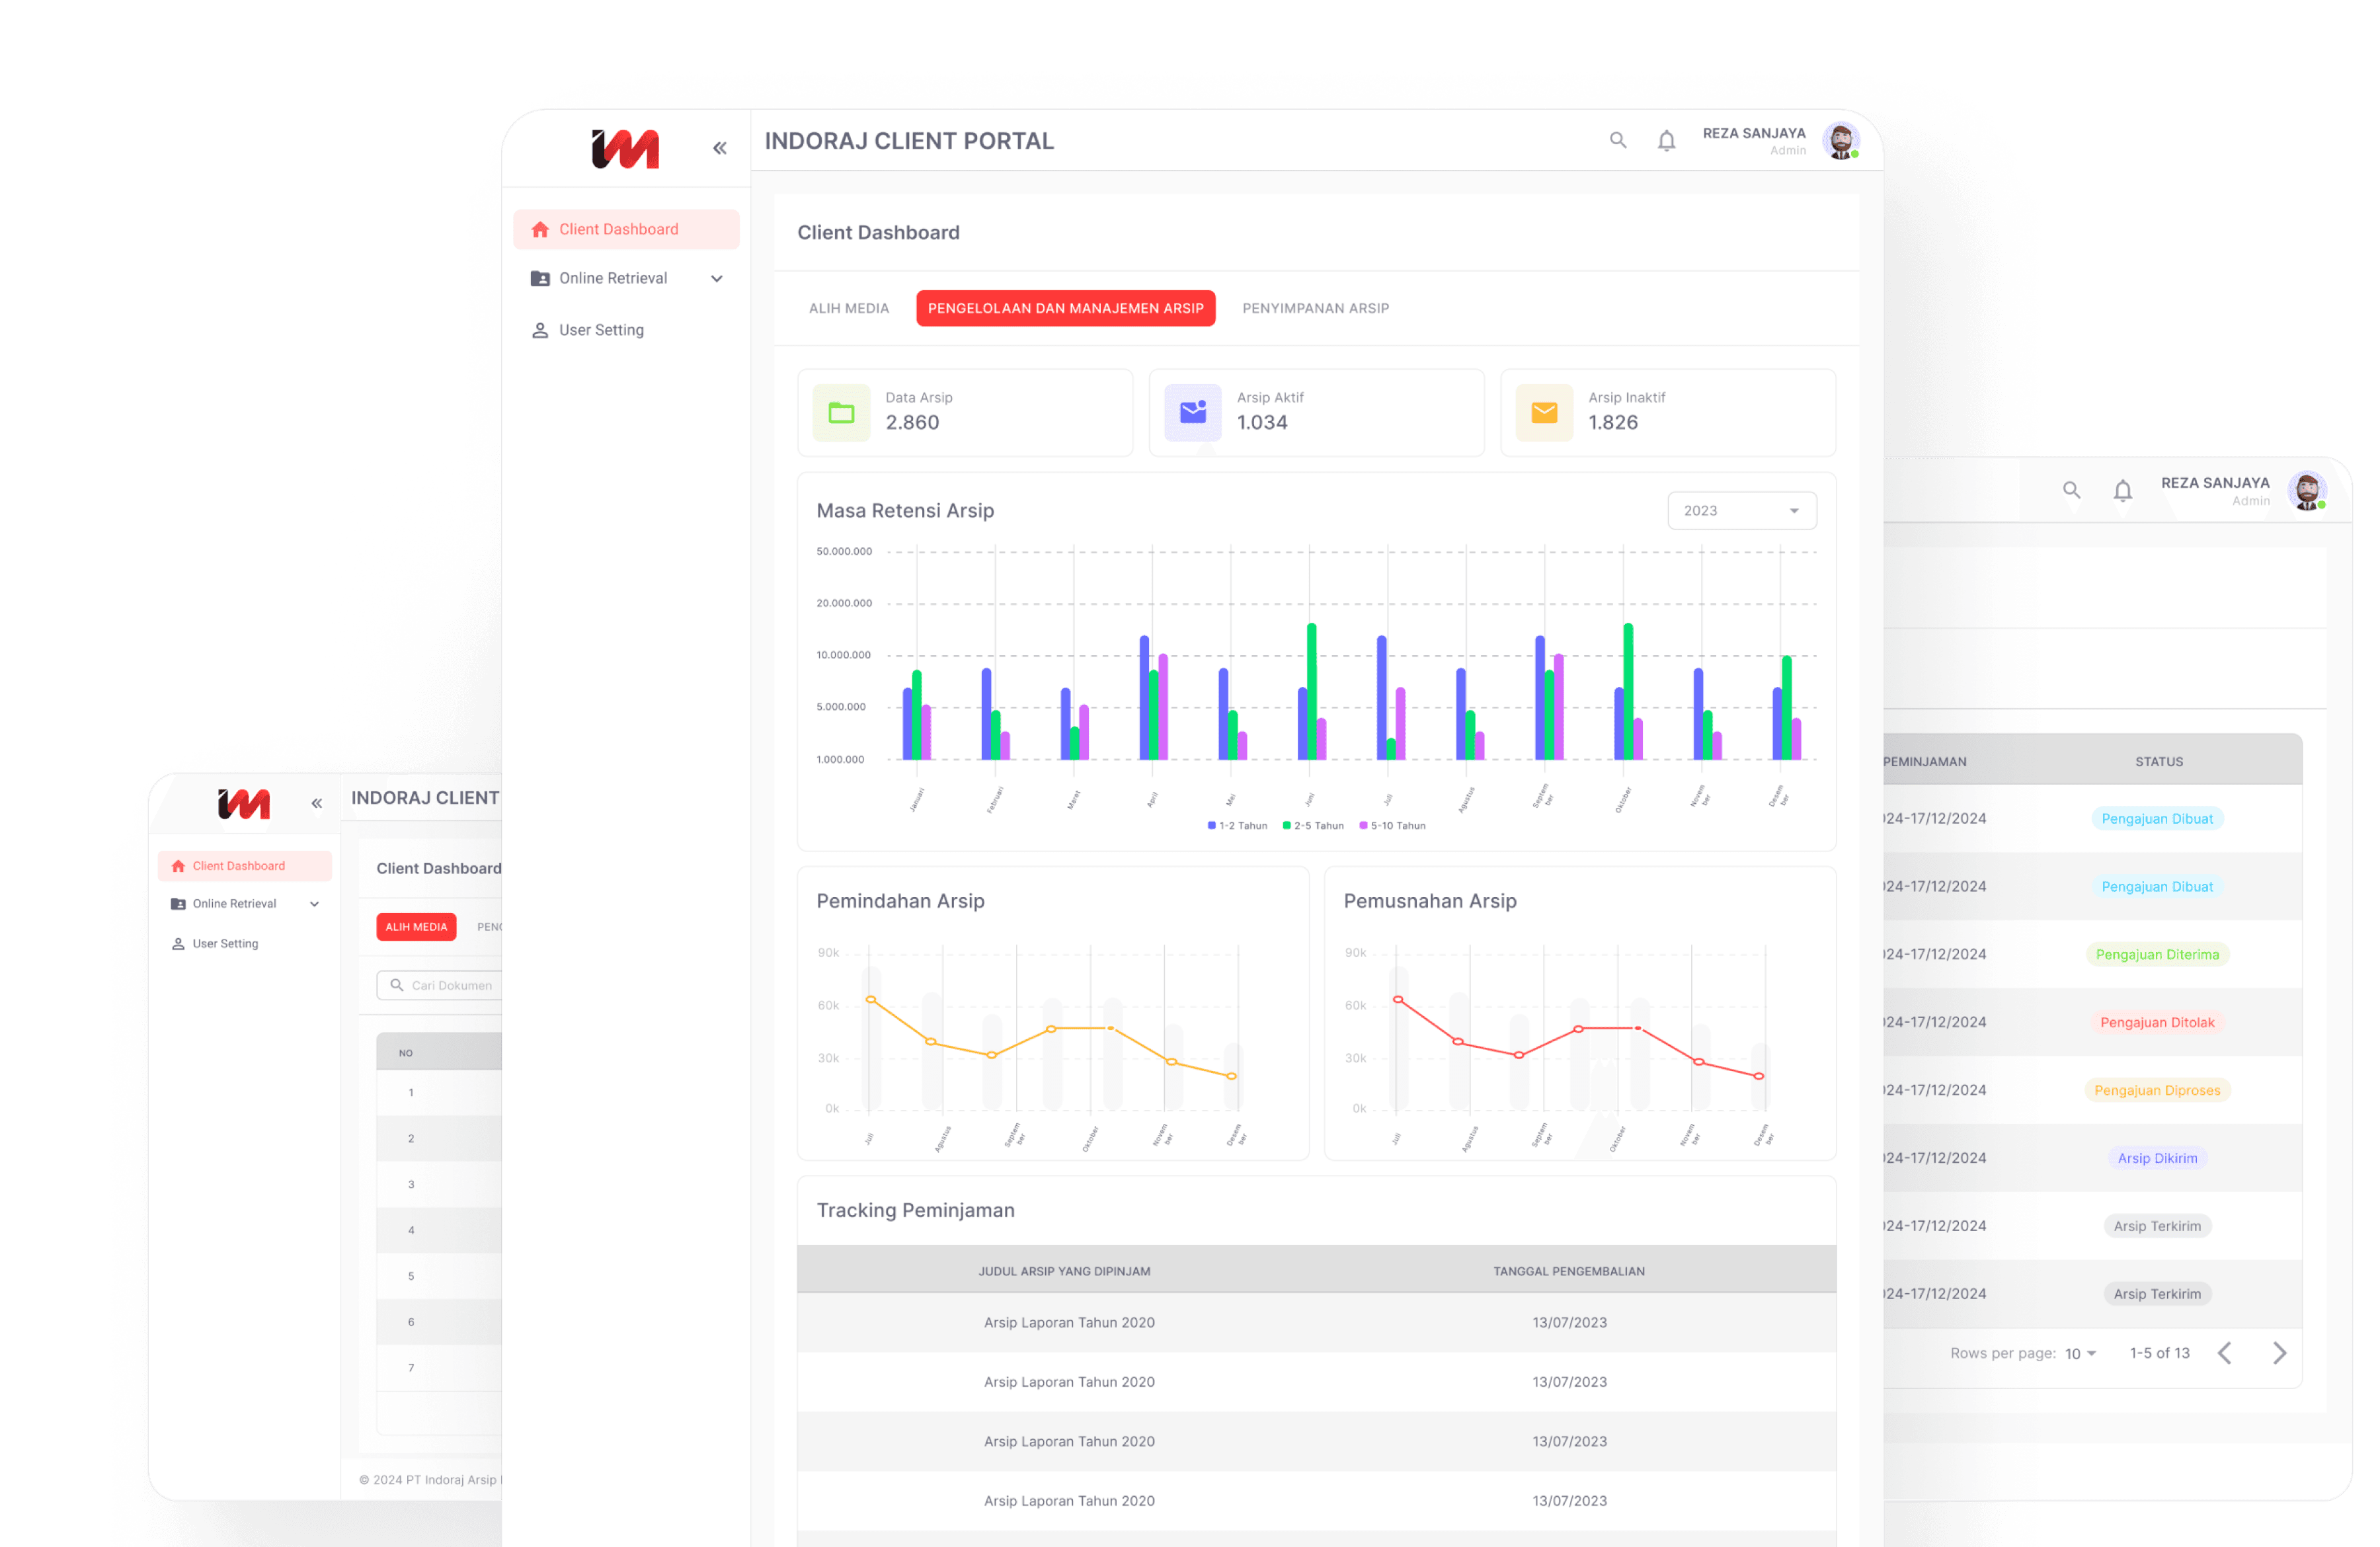The image size is (2380, 1547).
Task: Click NO column header in left window
Action: click(x=405, y=1054)
